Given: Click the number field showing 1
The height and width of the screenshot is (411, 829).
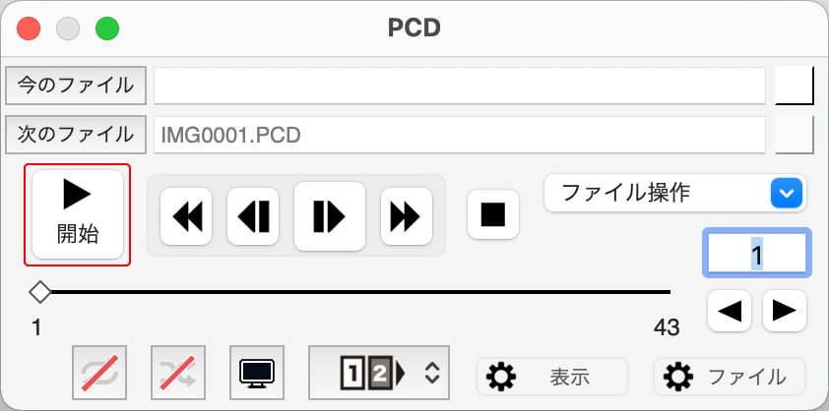Looking at the screenshot, I should 756,253.
